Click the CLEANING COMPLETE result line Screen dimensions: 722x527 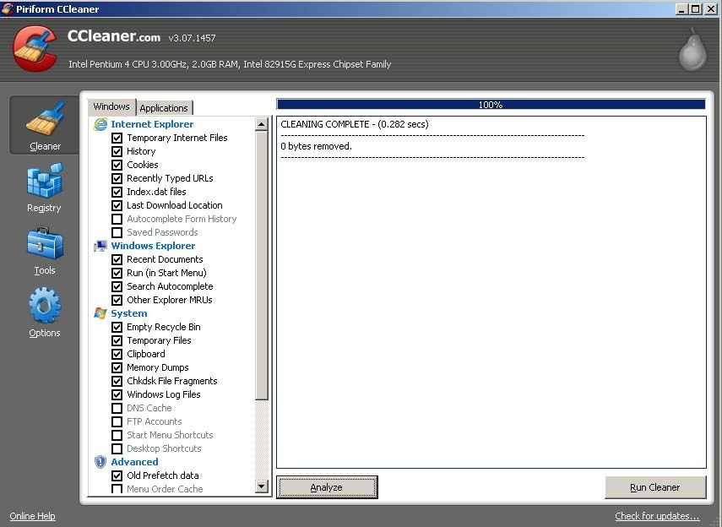pos(355,124)
